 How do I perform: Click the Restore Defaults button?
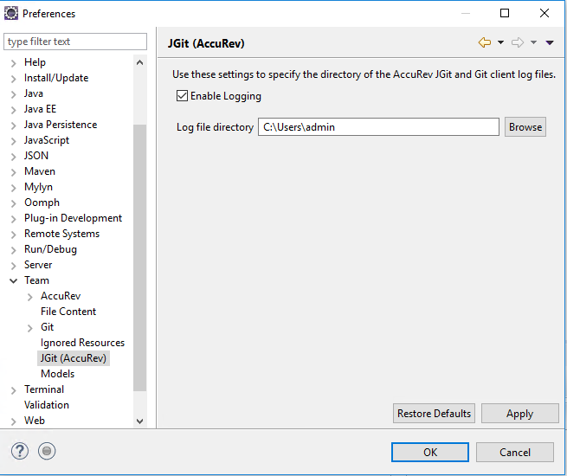[434, 414]
